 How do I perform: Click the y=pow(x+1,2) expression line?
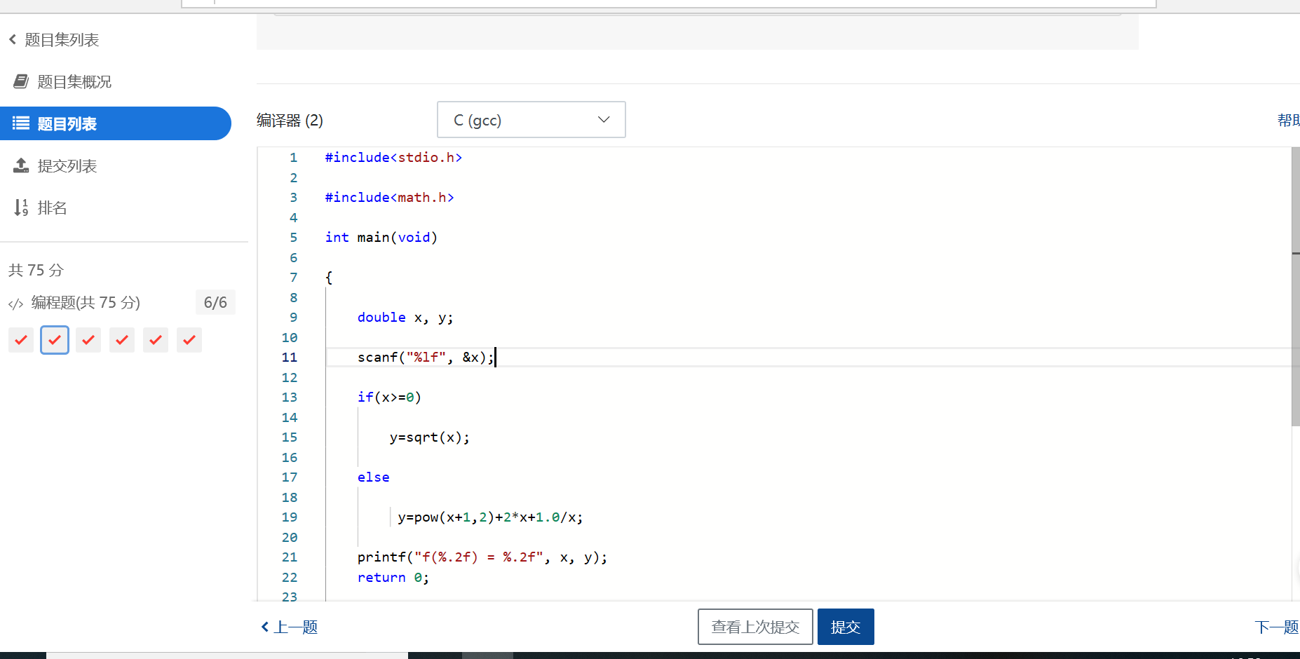[x=490, y=517]
